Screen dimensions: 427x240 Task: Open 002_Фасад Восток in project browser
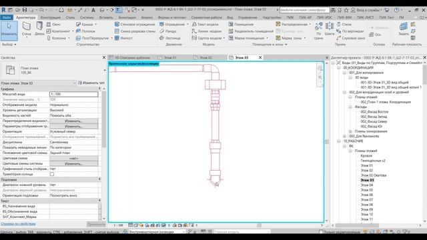[374, 111]
